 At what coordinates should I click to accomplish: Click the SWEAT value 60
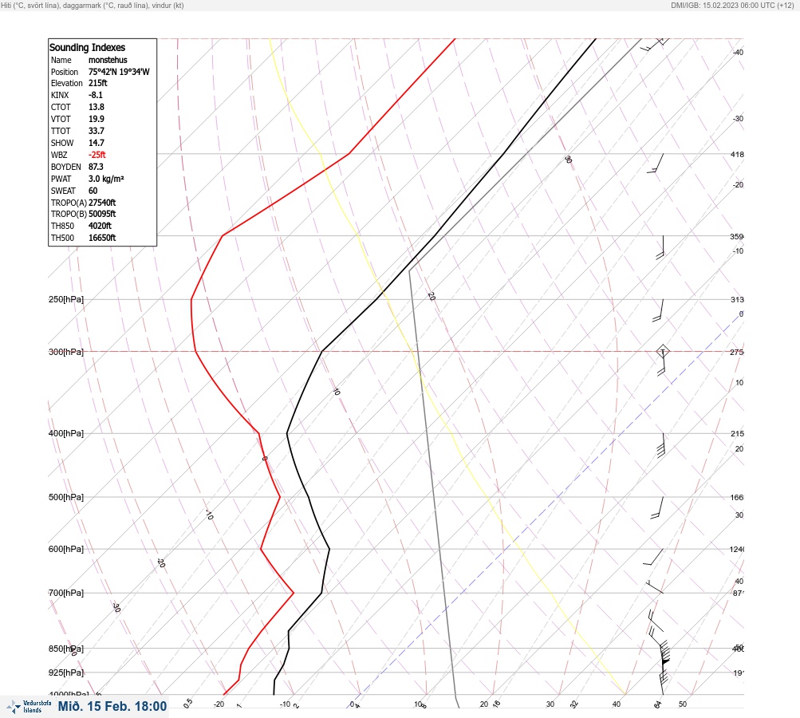pyautogui.click(x=93, y=191)
